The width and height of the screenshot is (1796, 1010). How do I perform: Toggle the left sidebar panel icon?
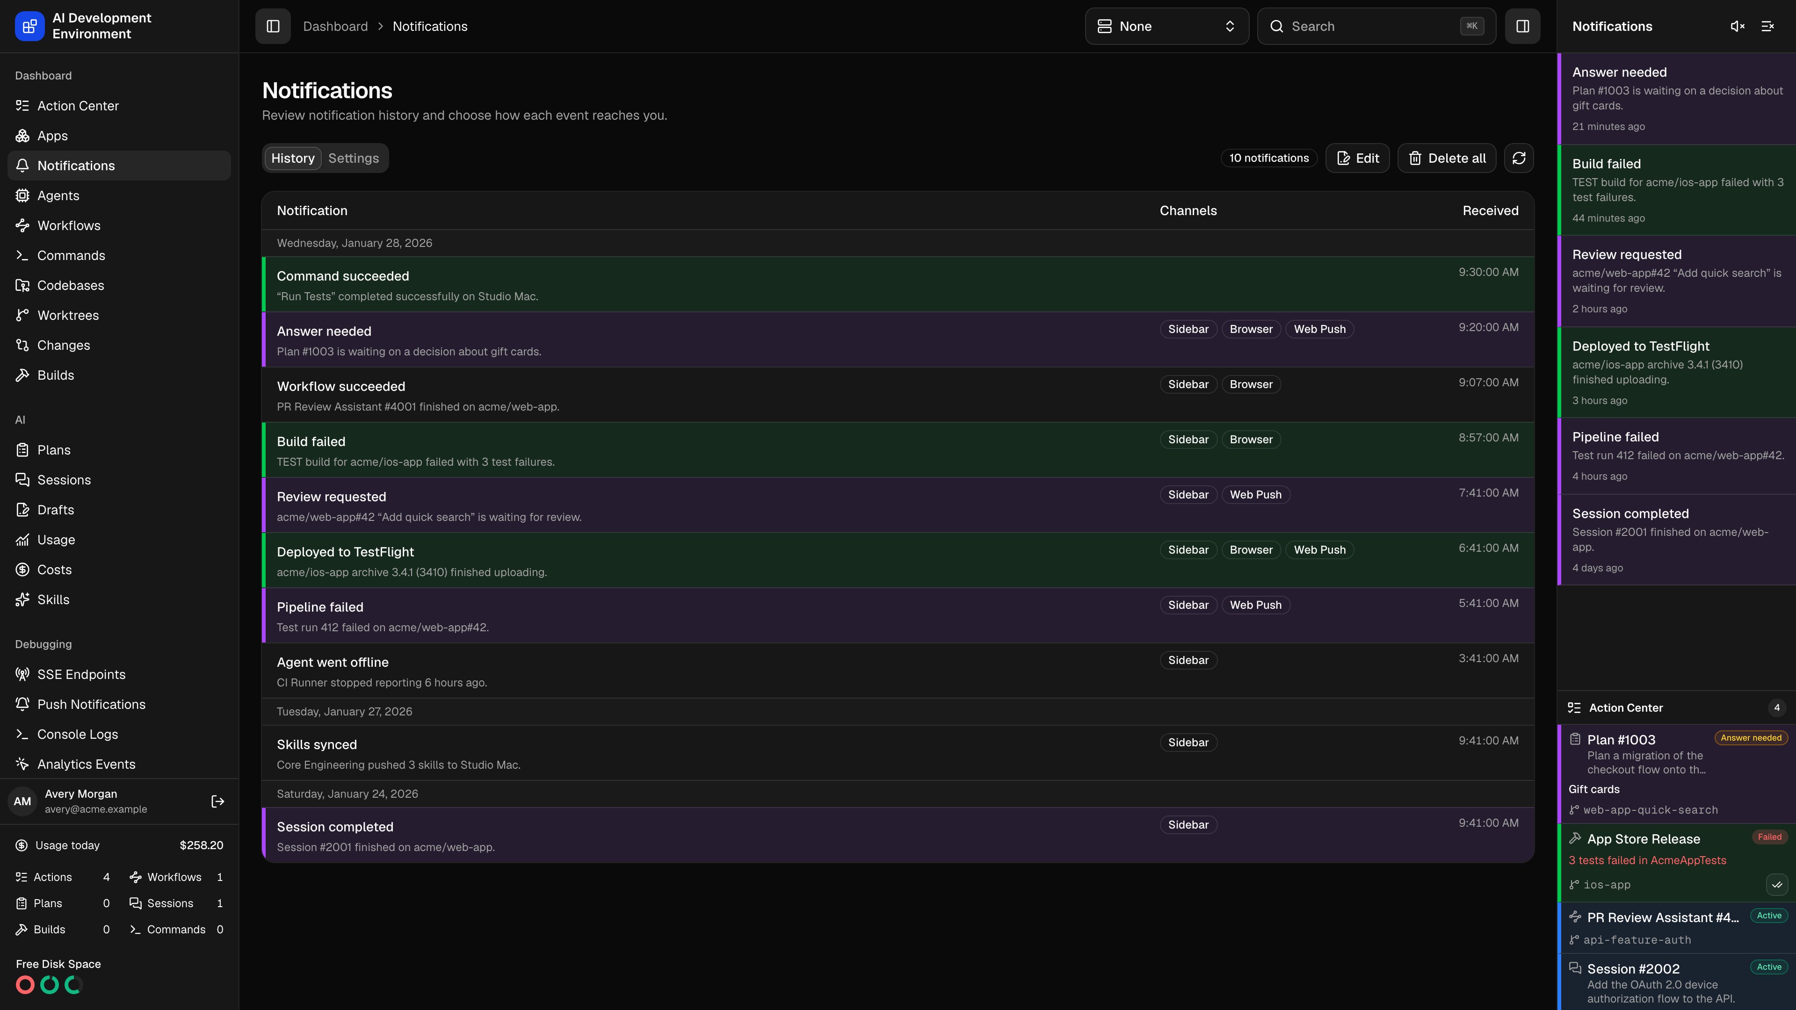tap(273, 27)
